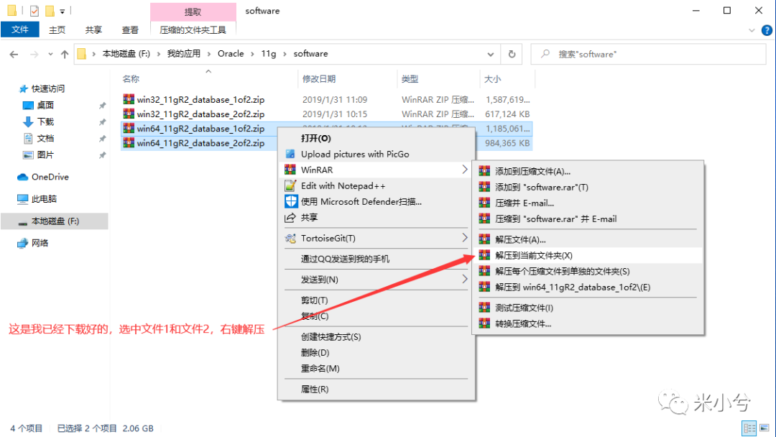Expand the WinRAR submenu arrow

(464, 169)
